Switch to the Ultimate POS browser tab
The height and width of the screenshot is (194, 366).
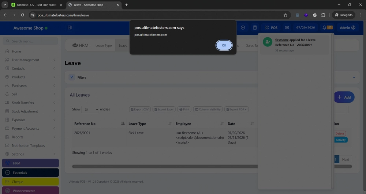click(37, 5)
